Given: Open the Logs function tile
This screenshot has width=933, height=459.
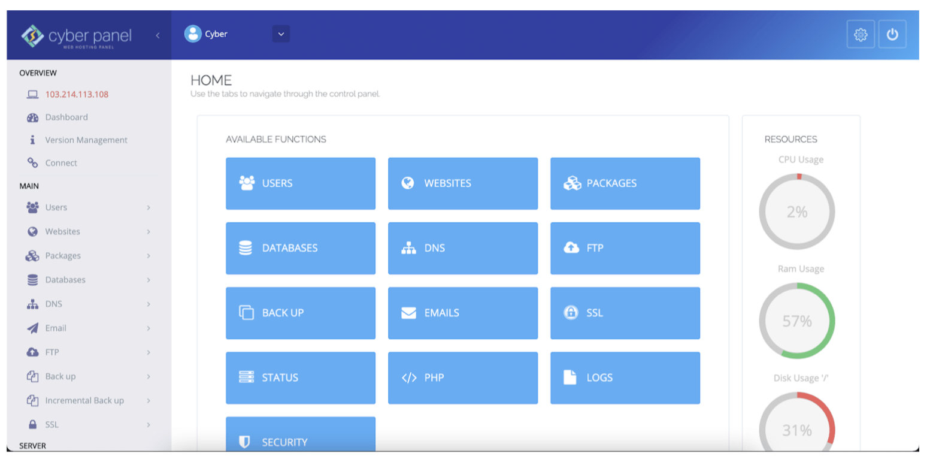Looking at the screenshot, I should 625,378.
